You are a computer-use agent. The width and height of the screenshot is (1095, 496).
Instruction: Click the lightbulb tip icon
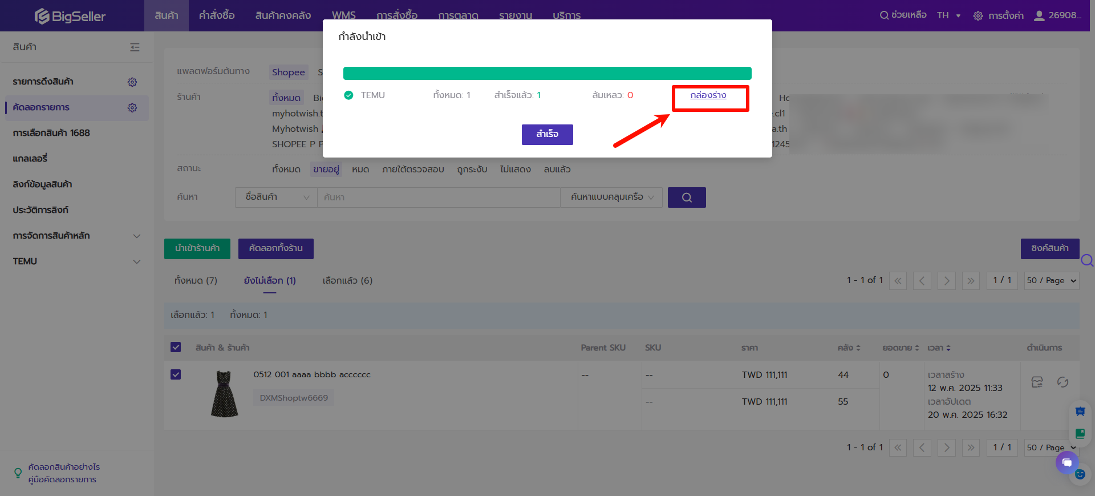click(18, 473)
